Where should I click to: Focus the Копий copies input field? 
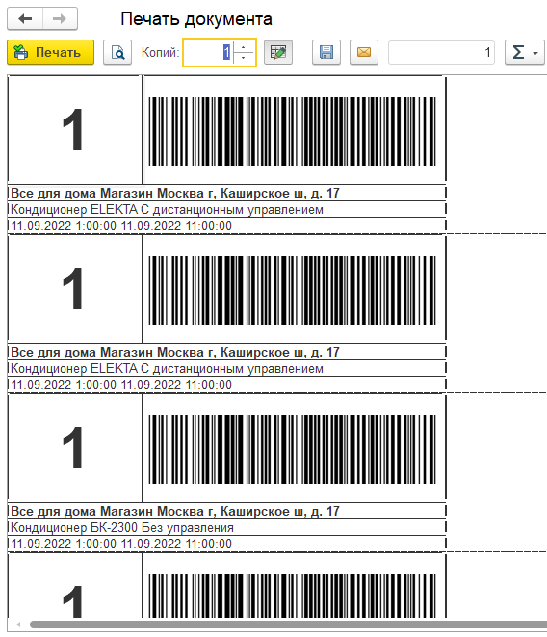coord(209,52)
